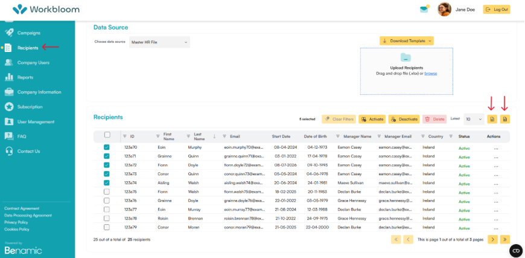Open the mail notifications icon in header

[x=425, y=9]
